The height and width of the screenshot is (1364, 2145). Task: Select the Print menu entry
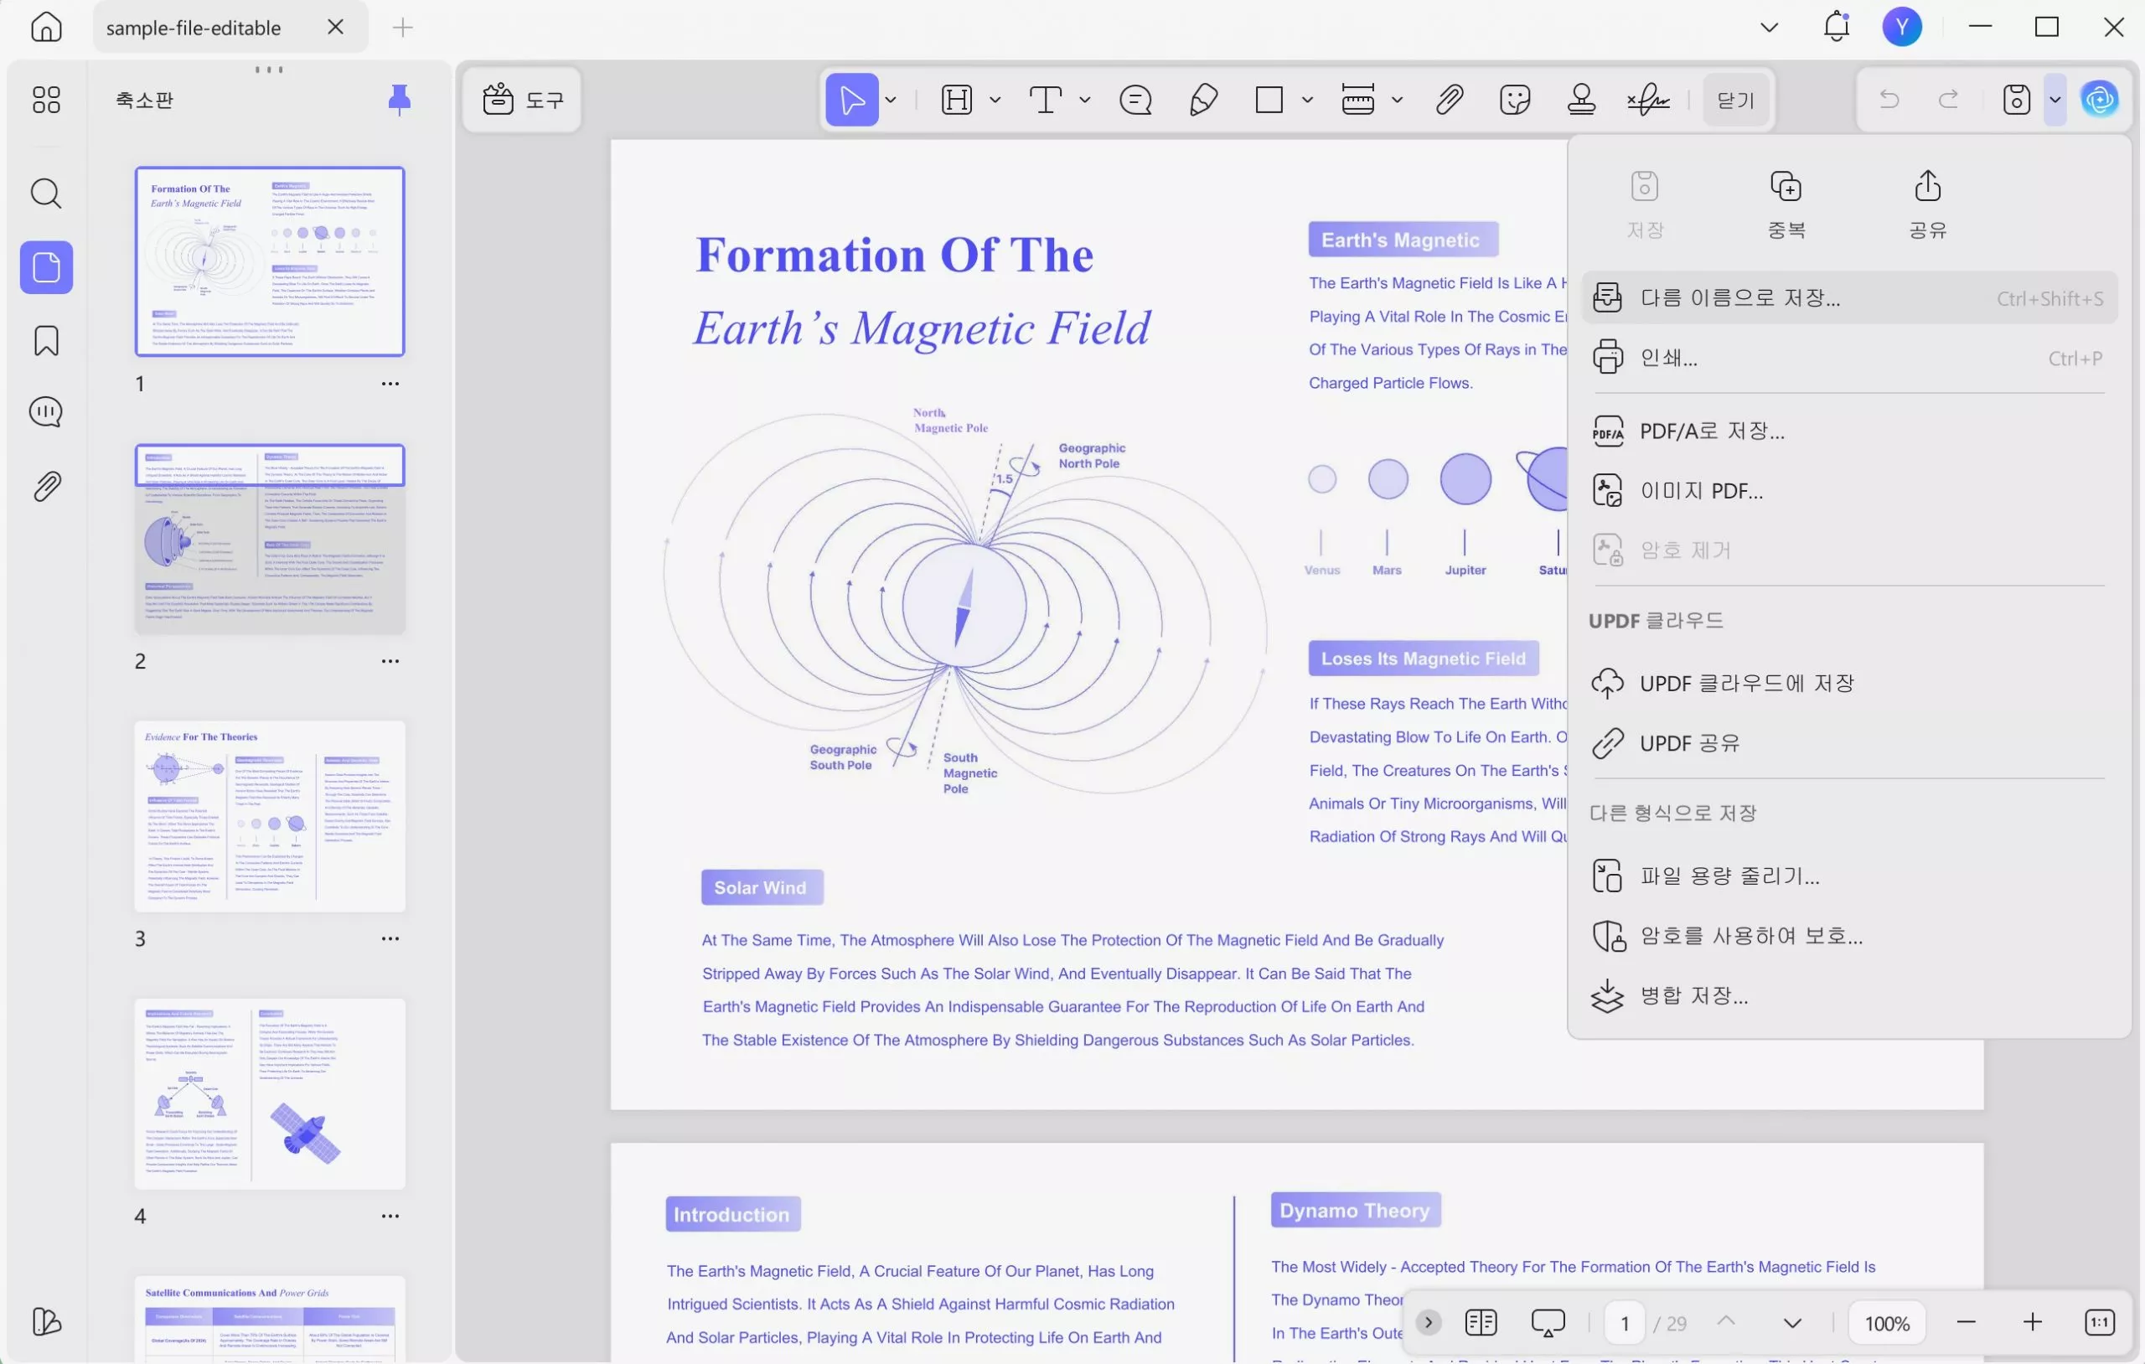click(1848, 357)
